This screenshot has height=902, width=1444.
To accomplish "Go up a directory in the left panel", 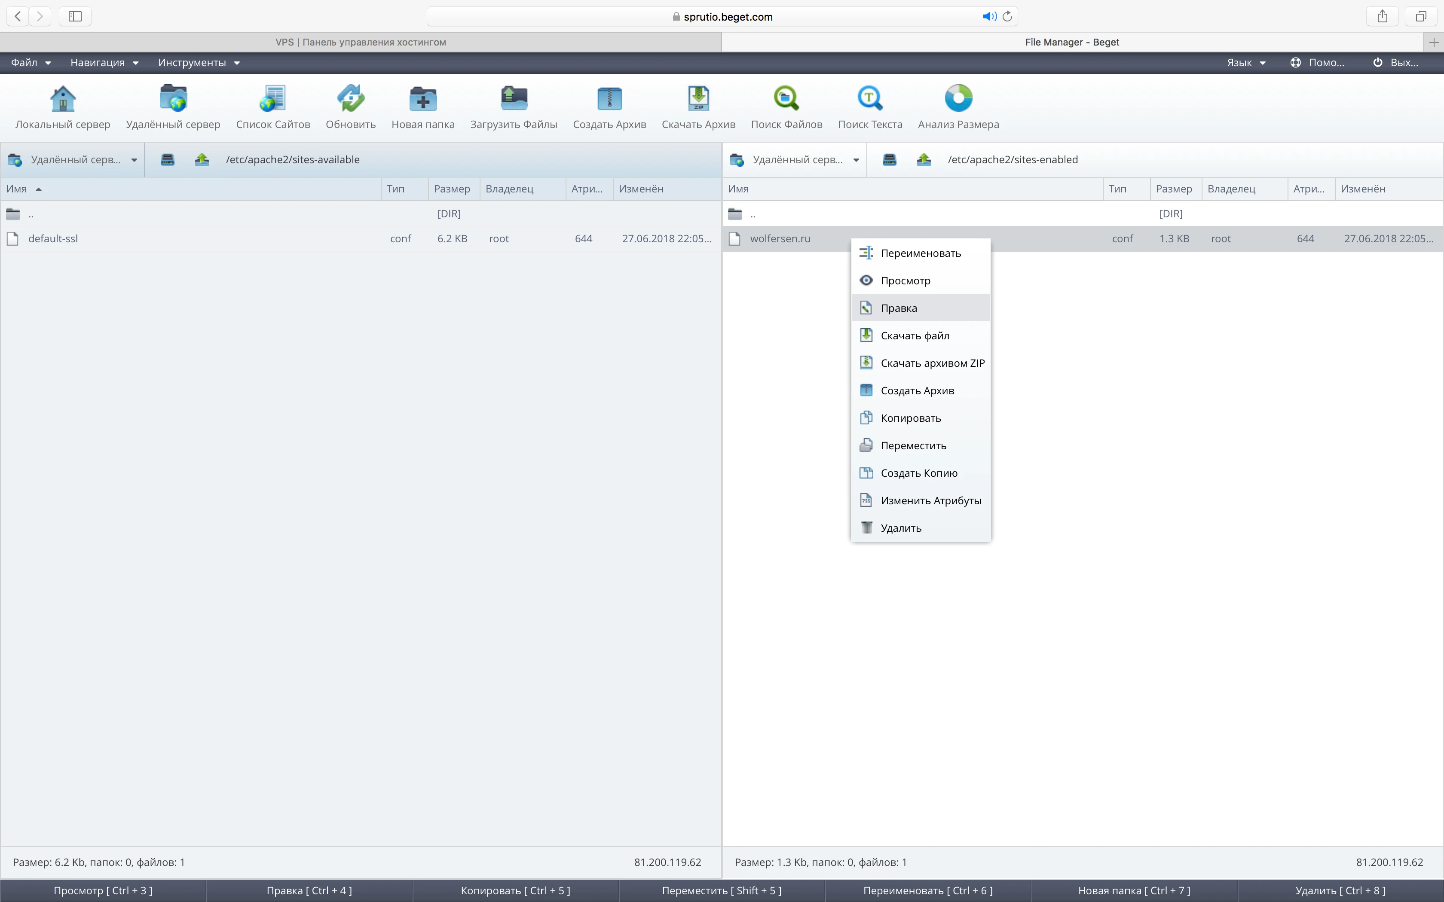I will [202, 159].
